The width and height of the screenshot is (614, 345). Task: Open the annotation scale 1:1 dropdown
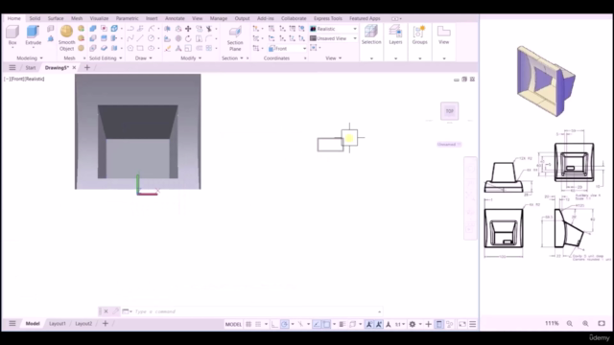[400, 324]
